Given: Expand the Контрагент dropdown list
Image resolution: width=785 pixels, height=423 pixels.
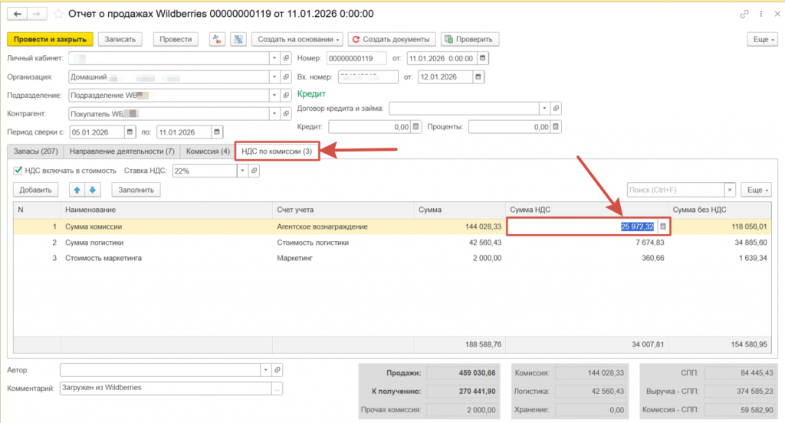Looking at the screenshot, I should 274,114.
